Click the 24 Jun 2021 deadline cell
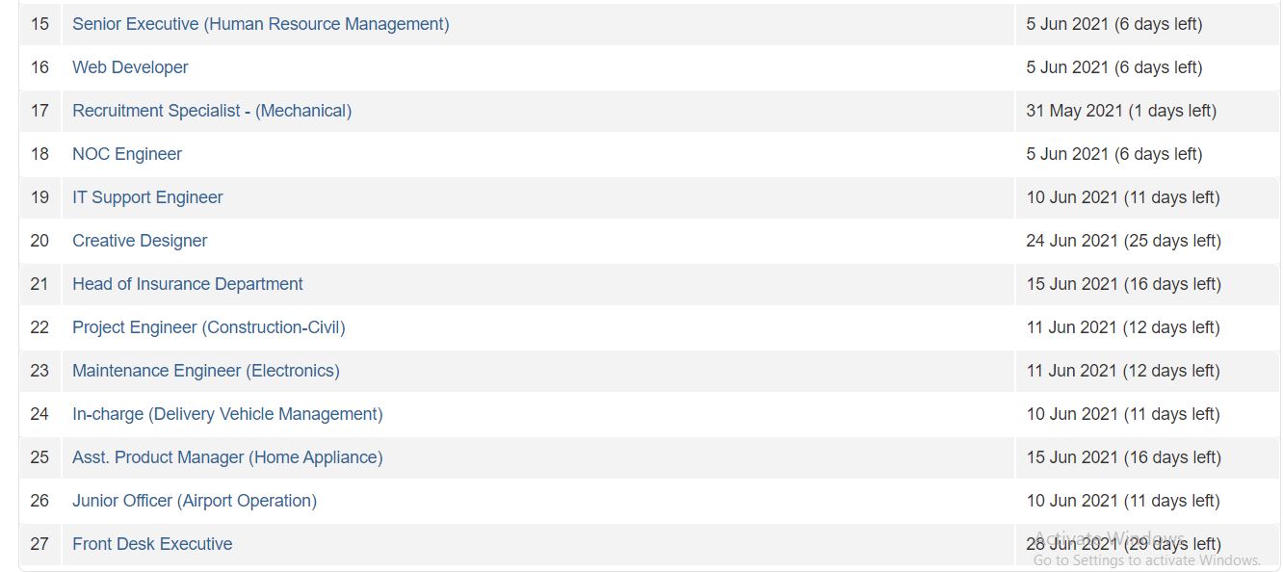This screenshot has height=572, width=1283. click(x=1147, y=241)
